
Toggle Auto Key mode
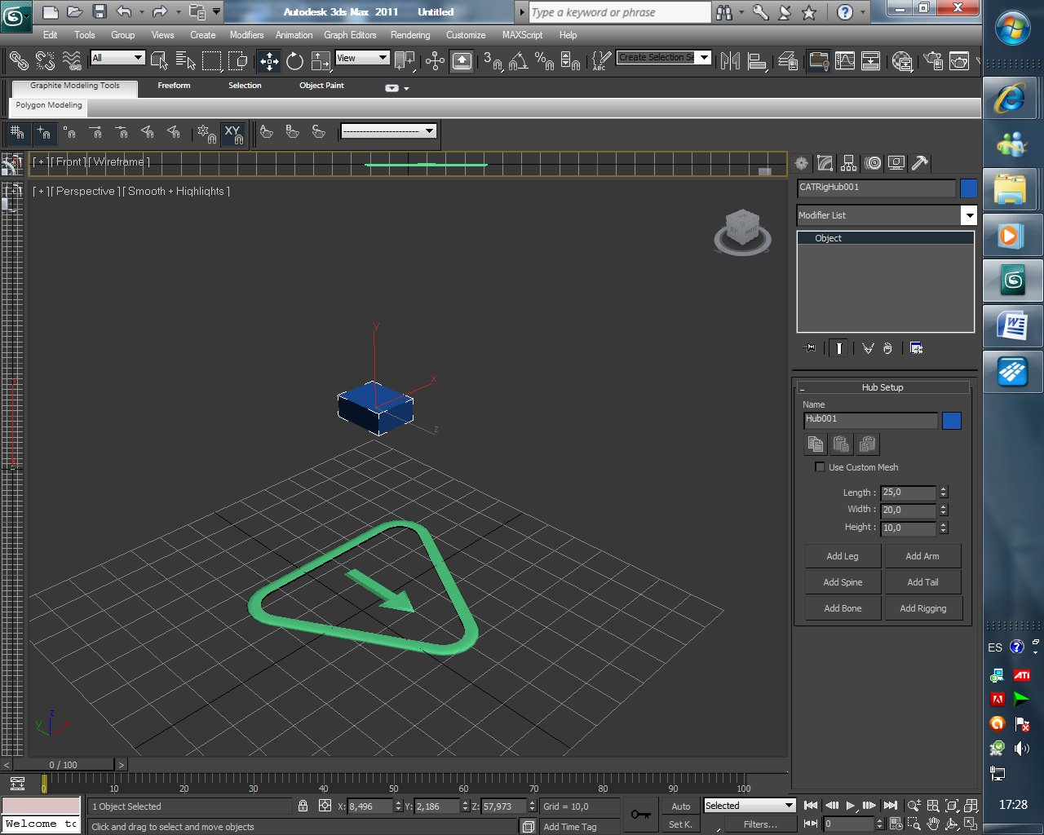pyautogui.click(x=681, y=806)
